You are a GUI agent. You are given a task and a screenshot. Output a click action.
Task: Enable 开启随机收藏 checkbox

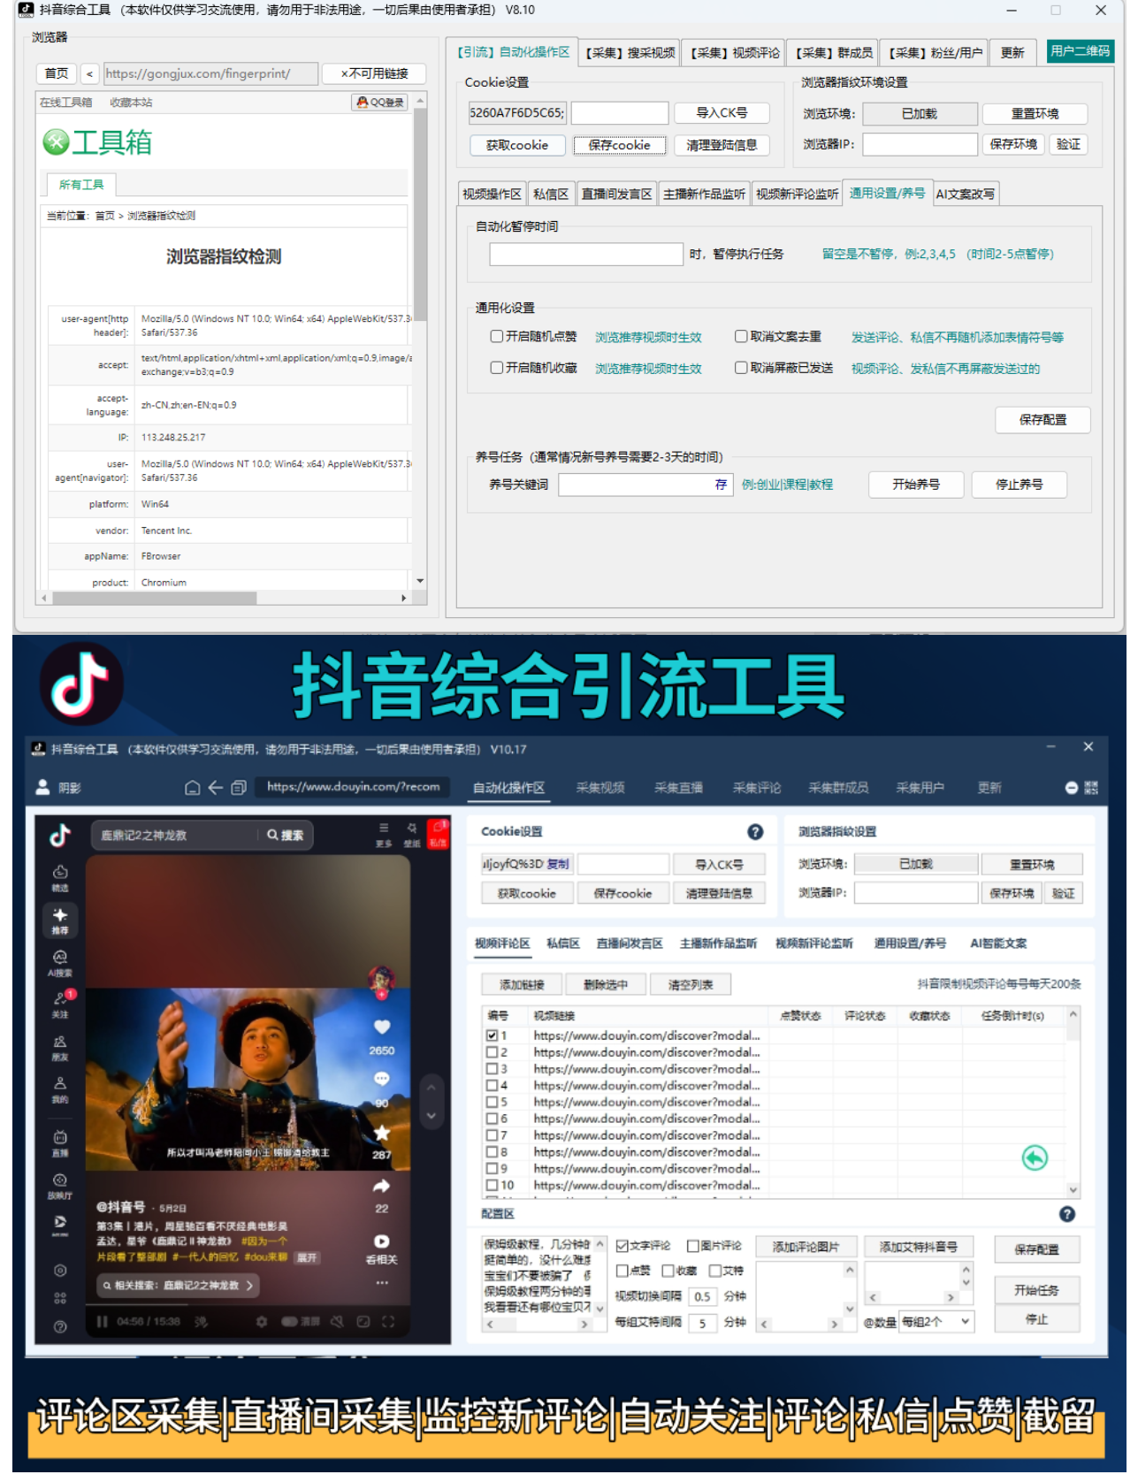pyautogui.click(x=497, y=367)
